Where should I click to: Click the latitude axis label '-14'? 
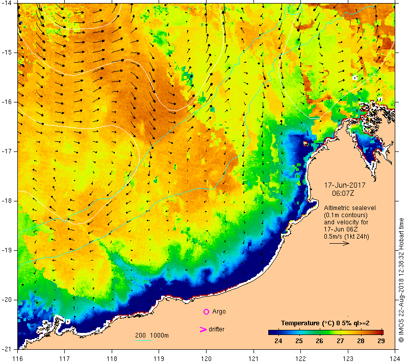(x=6, y=3)
